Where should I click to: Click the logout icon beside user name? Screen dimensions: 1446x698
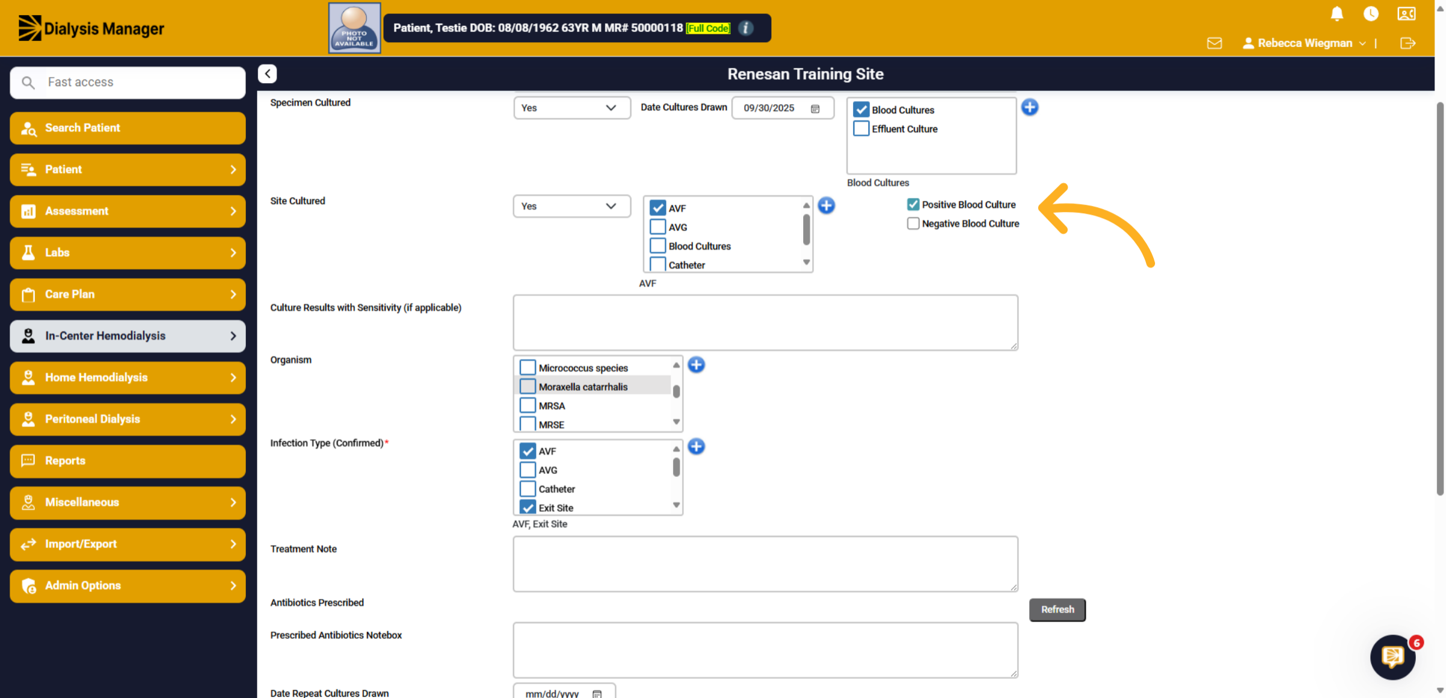coord(1407,43)
